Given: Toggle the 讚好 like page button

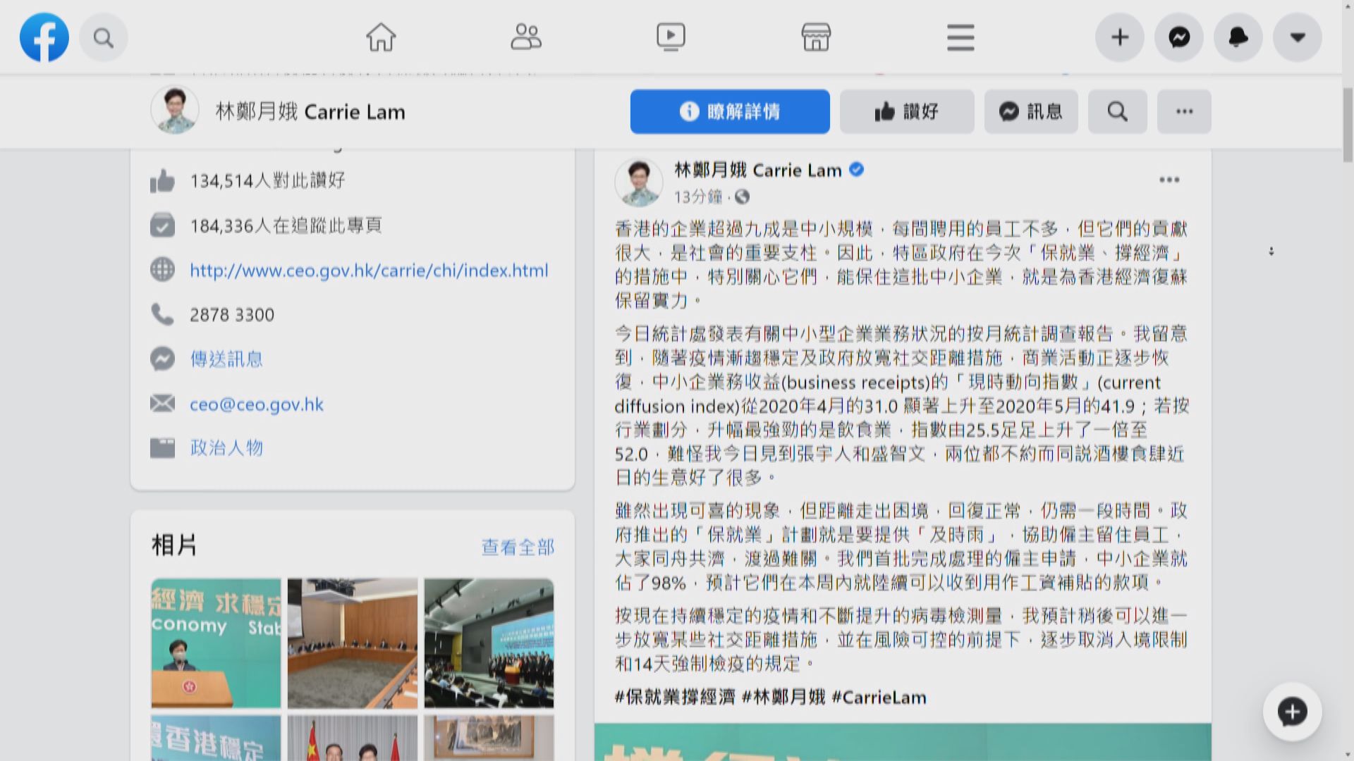Looking at the screenshot, I should click(907, 111).
